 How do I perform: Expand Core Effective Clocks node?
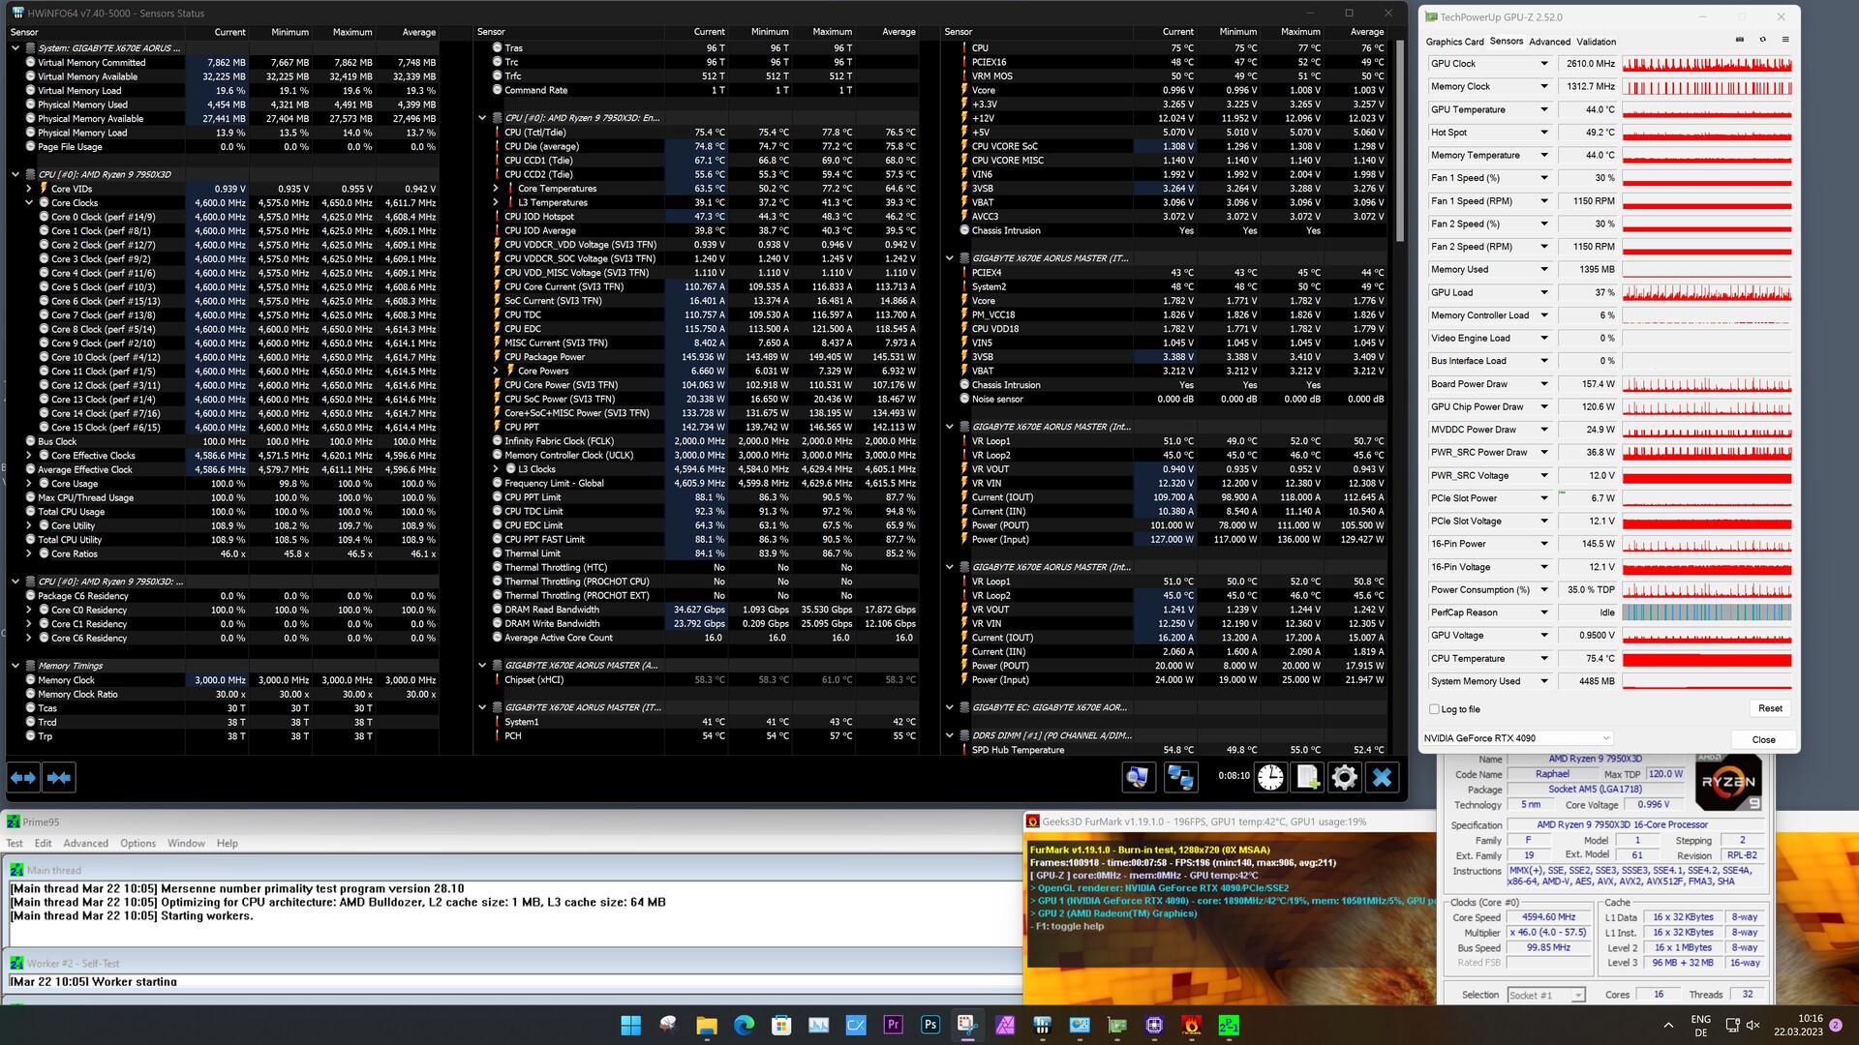tap(29, 456)
